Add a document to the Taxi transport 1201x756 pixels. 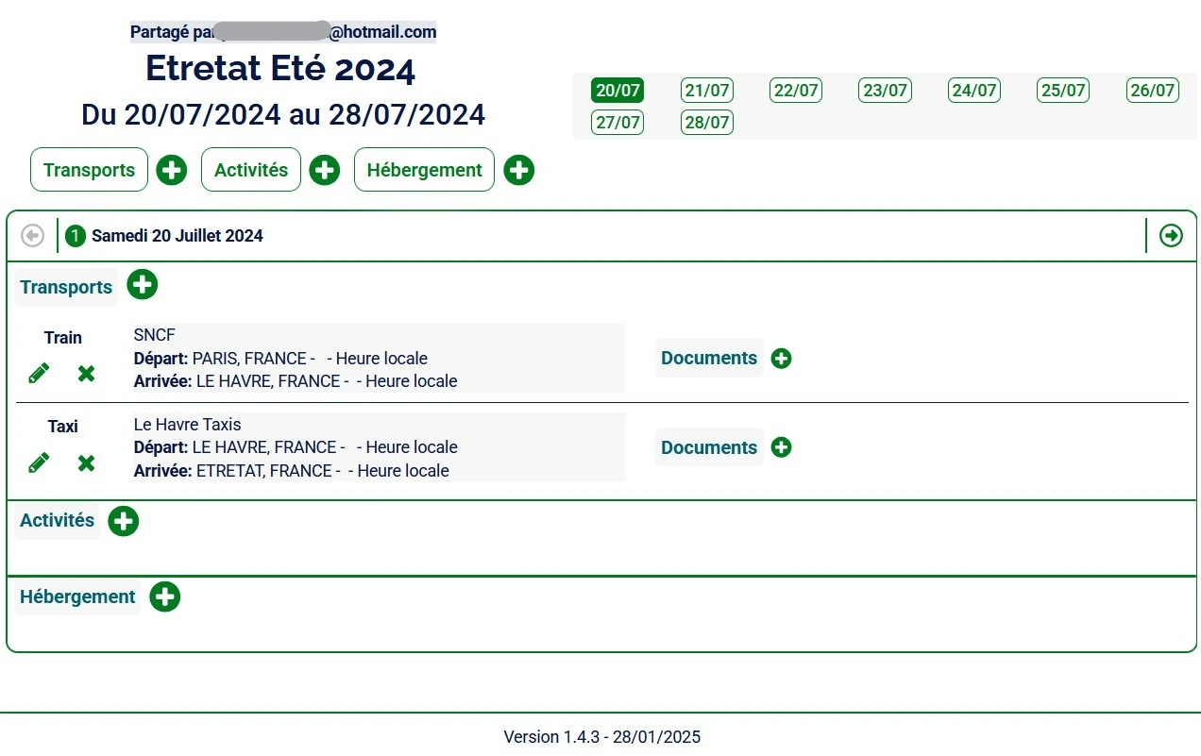[x=781, y=447]
